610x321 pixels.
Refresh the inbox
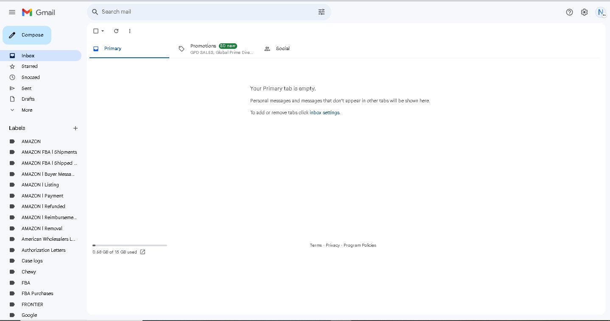(116, 31)
